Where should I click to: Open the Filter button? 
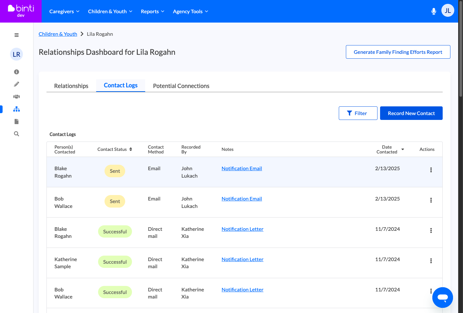click(358, 113)
